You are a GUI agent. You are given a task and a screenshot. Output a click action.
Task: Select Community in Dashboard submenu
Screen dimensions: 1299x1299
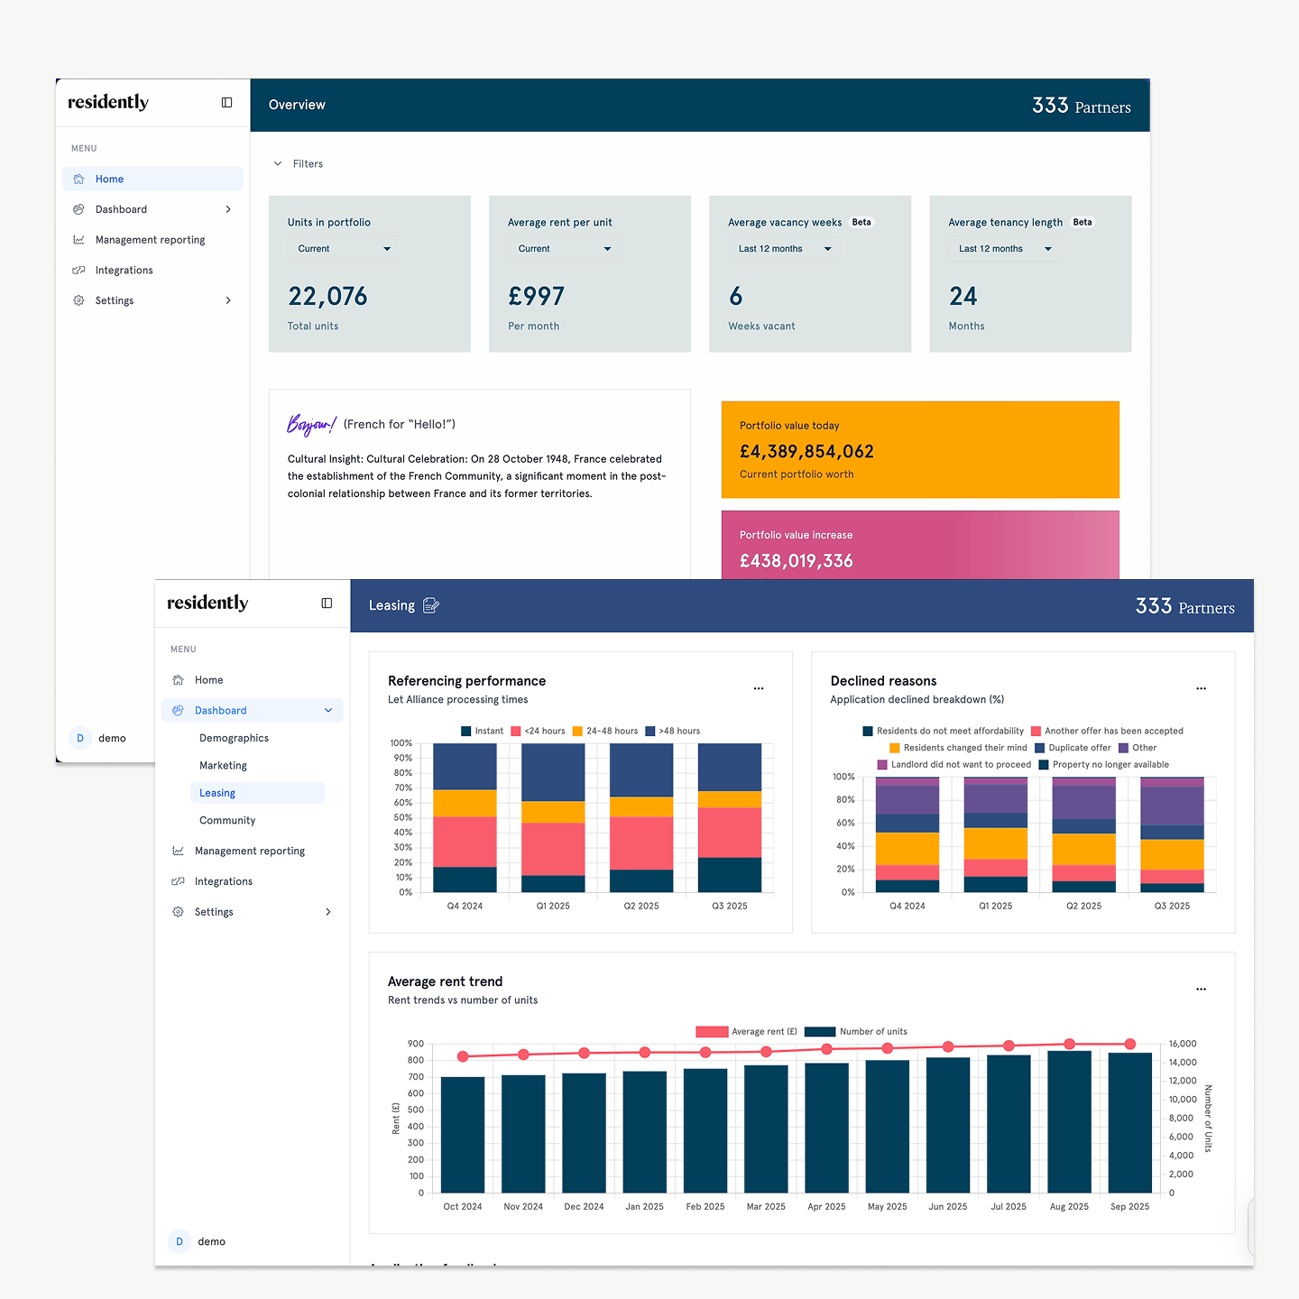[x=227, y=821]
